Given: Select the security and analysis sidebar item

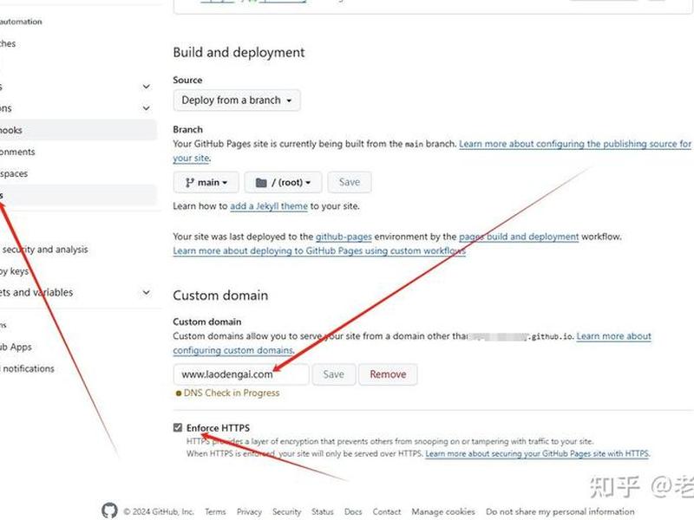Looking at the screenshot, I should pyautogui.click(x=44, y=250).
